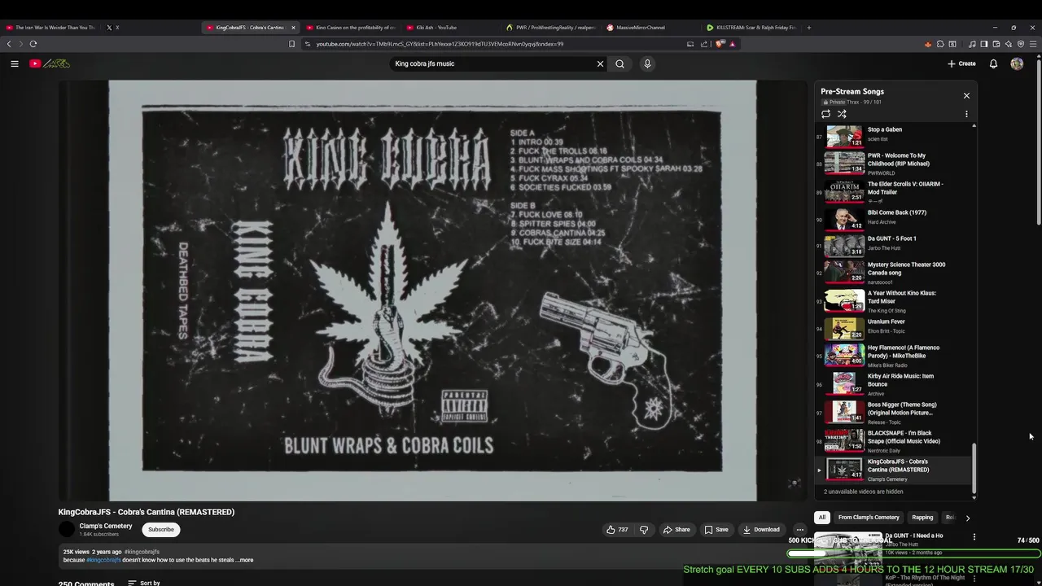This screenshot has height=586, width=1042.
Task: Open the YouTube guide hamburger menu
Action: click(14, 63)
